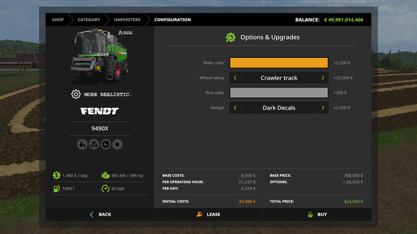Click the Options & Upgrades wrench icon
The height and width of the screenshot is (234, 417).
[230, 37]
